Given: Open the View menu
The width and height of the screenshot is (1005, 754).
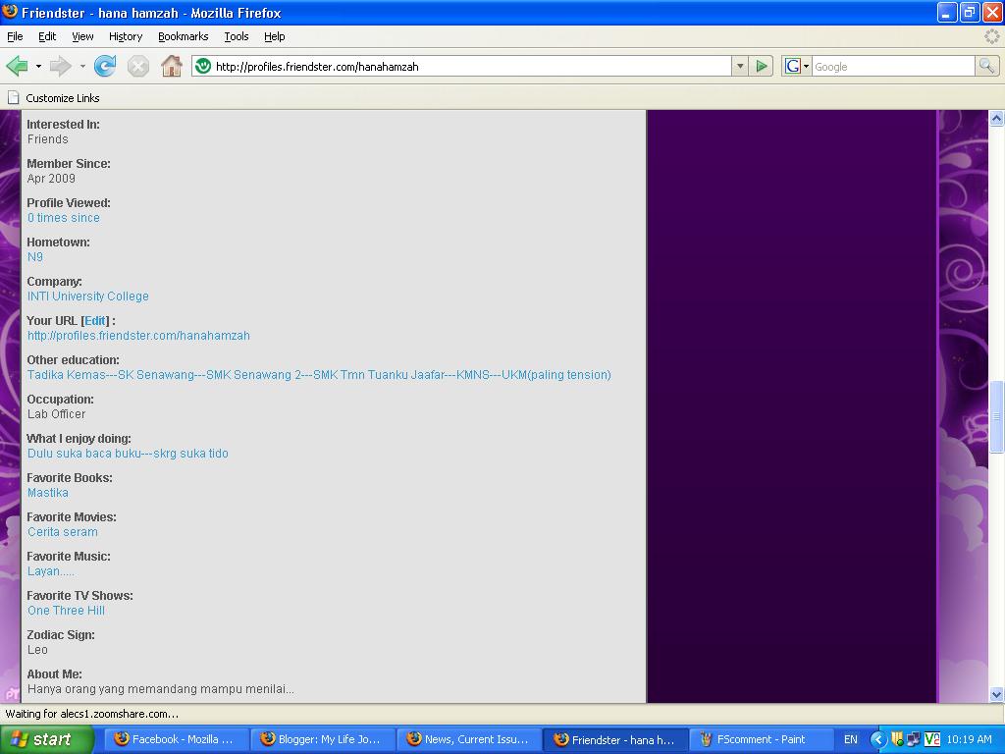Looking at the screenshot, I should click(82, 36).
